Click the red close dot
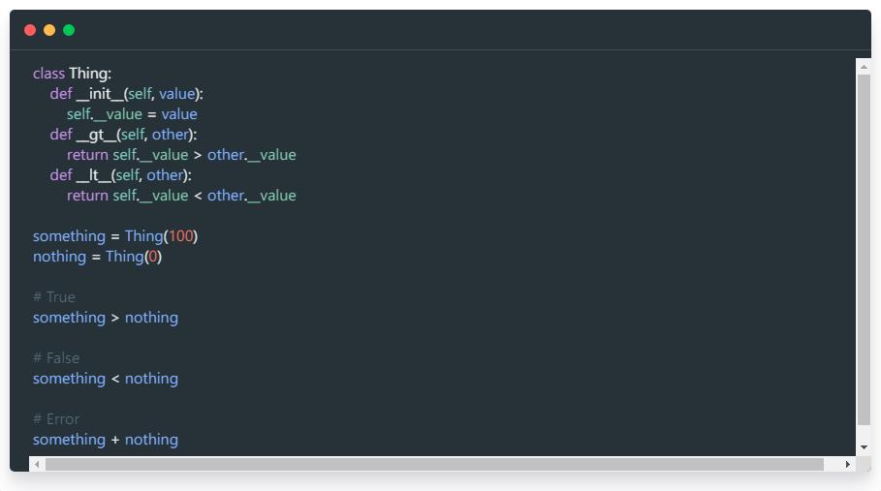This screenshot has height=491, width=881. (30, 30)
